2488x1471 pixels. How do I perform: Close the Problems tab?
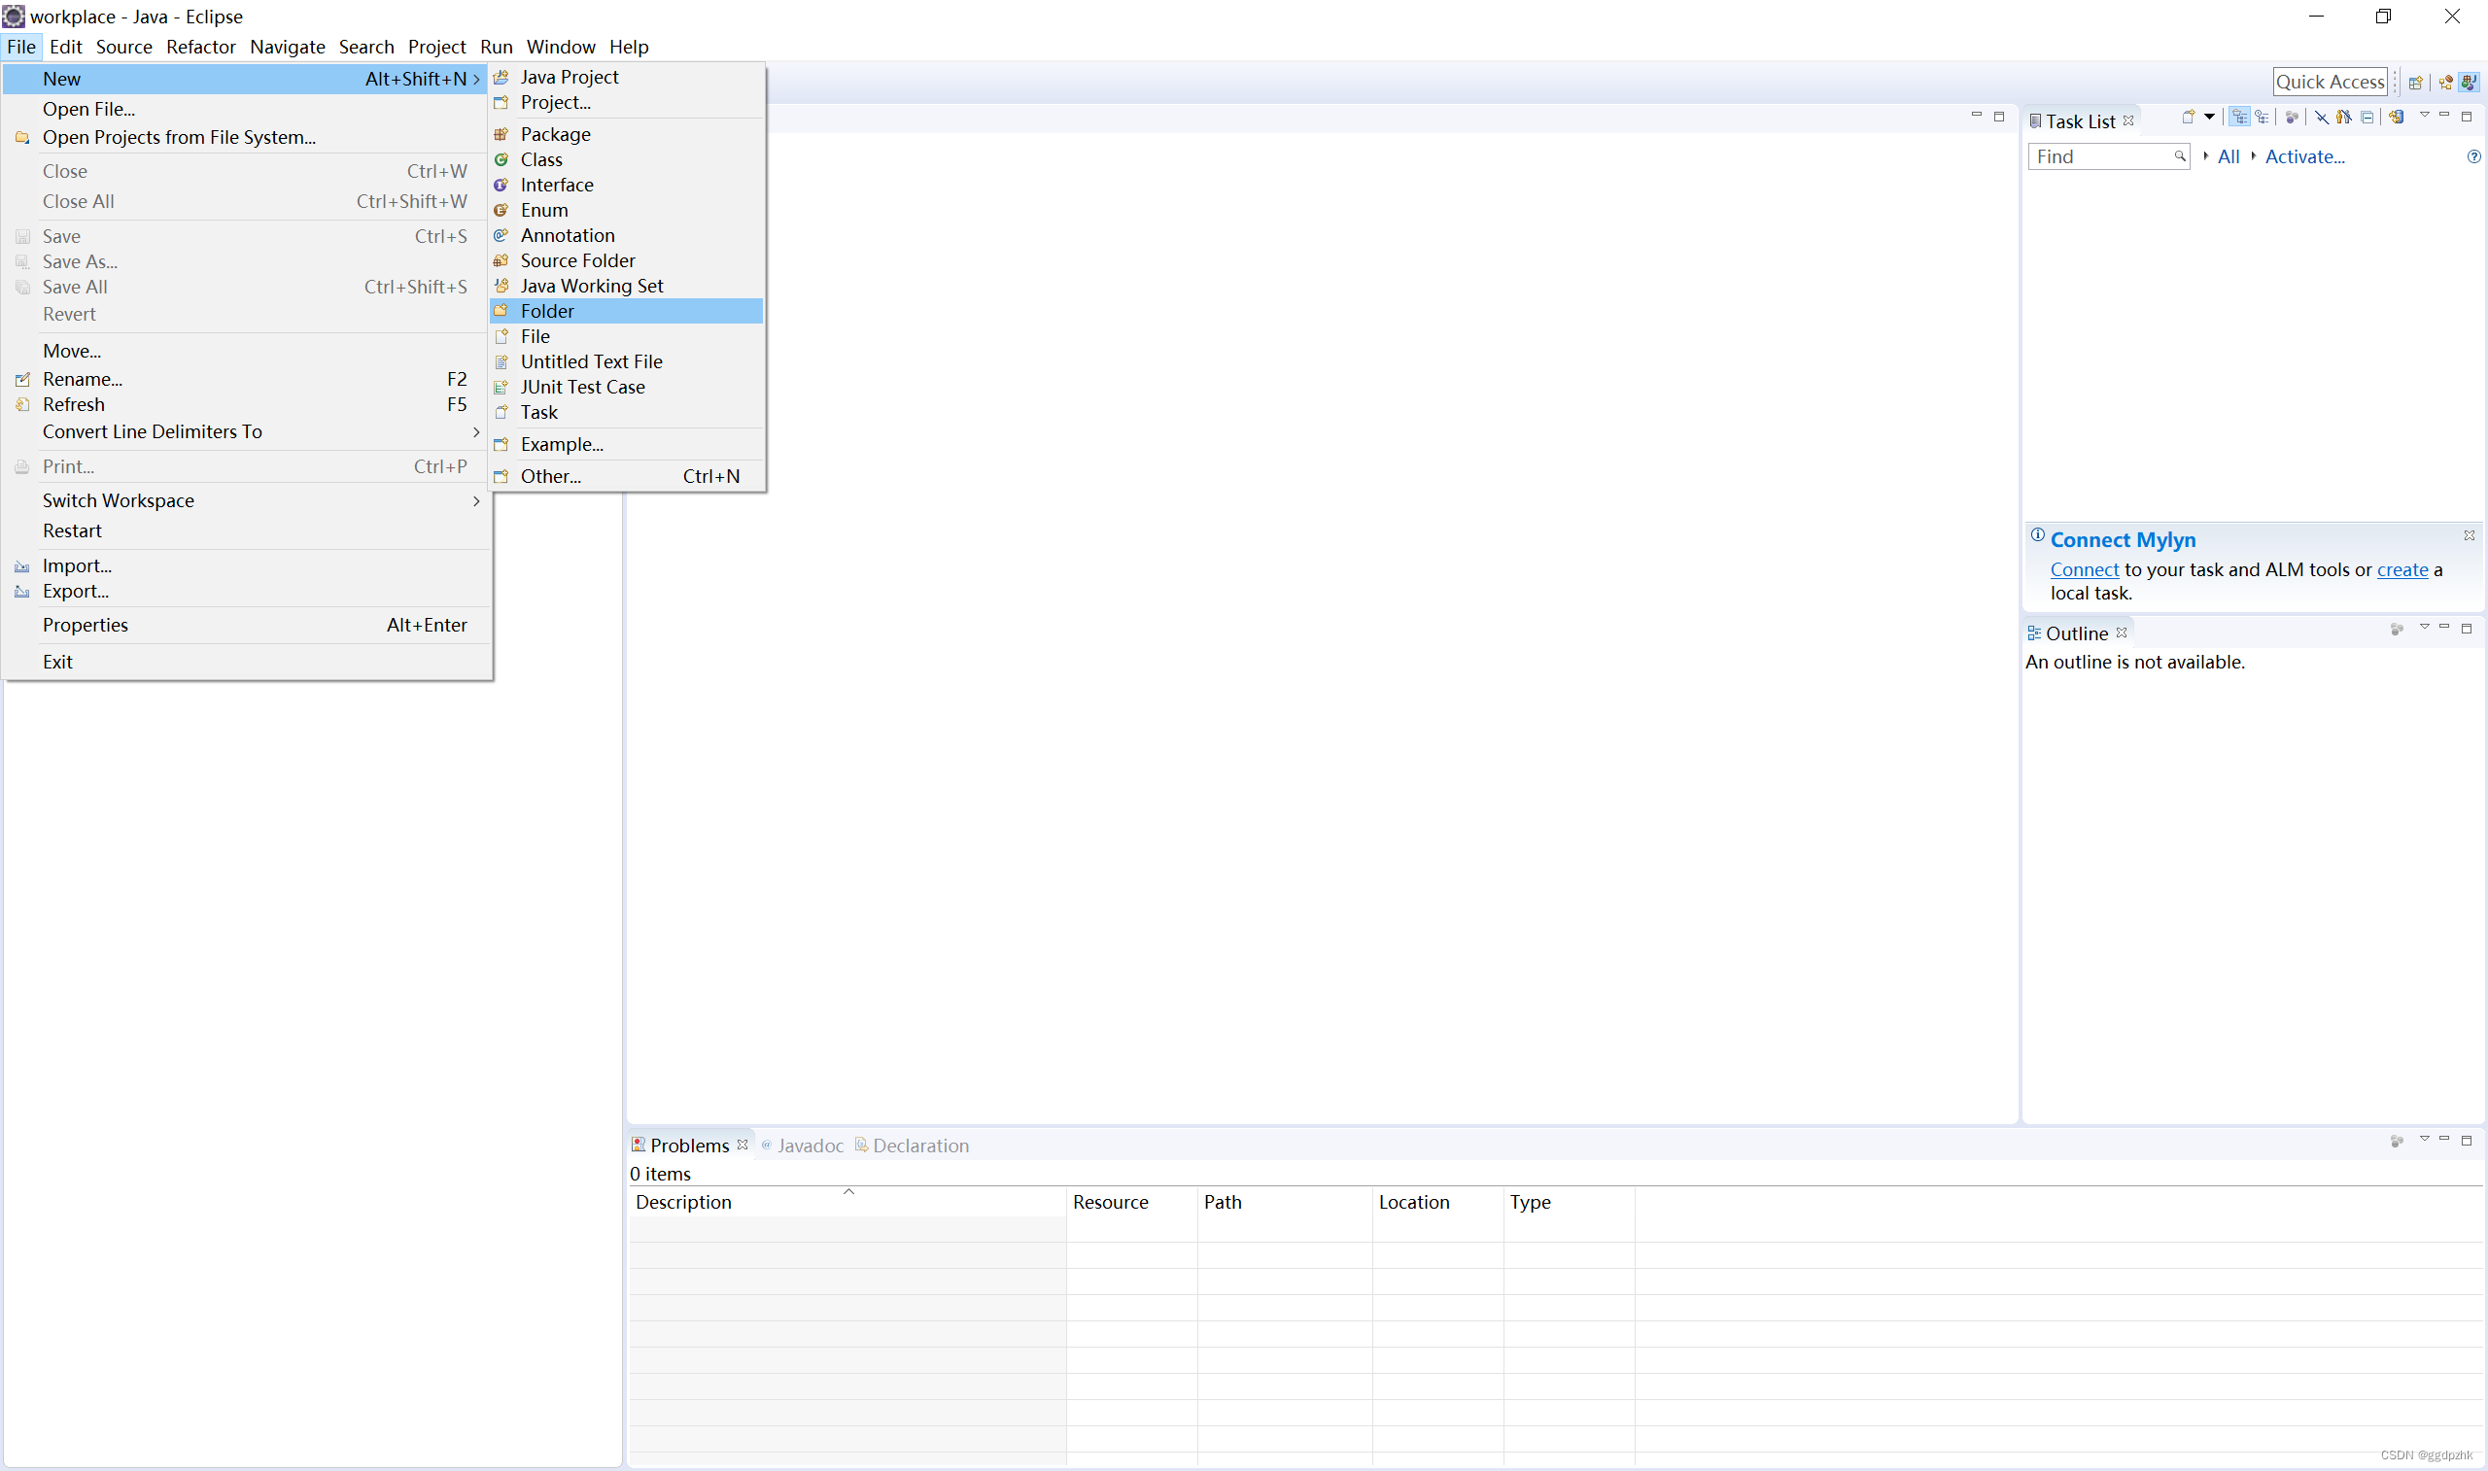743,1144
